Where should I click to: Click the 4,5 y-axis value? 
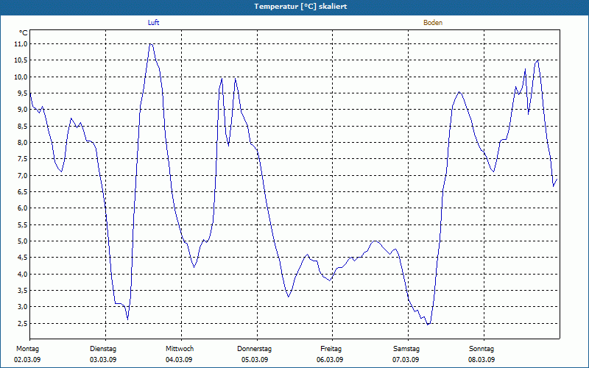point(22,258)
